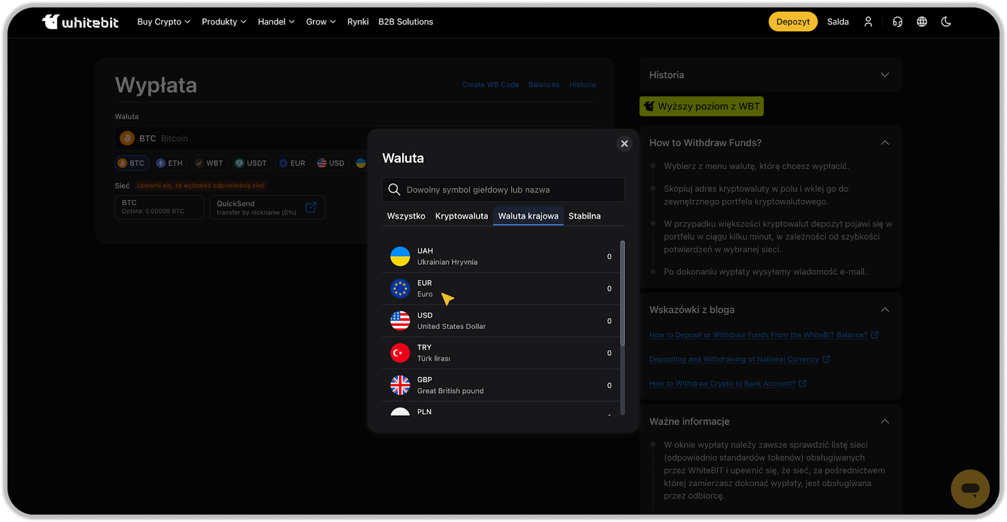Image resolution: width=1007 pixels, height=522 pixels.
Task: Open the Handel menu
Action: tap(276, 22)
